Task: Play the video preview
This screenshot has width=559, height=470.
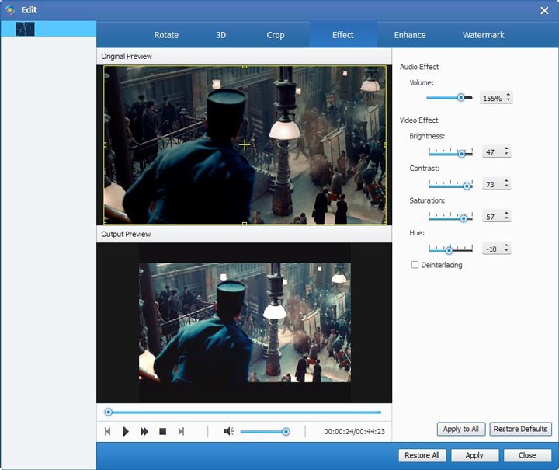Action: 126,431
